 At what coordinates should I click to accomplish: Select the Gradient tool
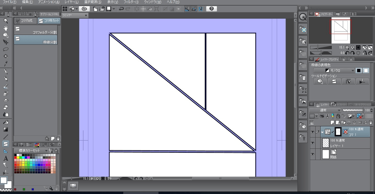(x=6, y=129)
